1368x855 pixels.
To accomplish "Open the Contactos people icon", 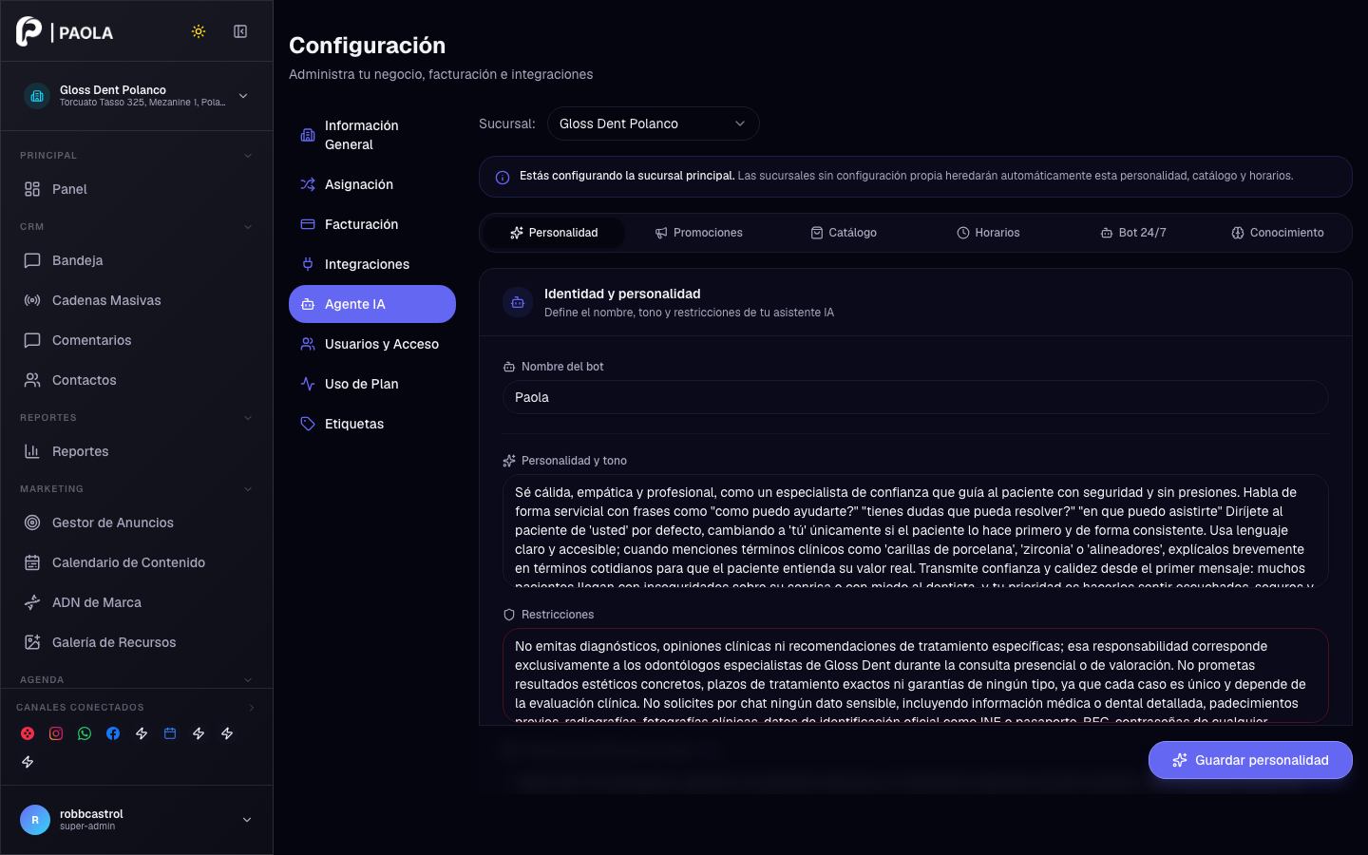I will pos(32,380).
